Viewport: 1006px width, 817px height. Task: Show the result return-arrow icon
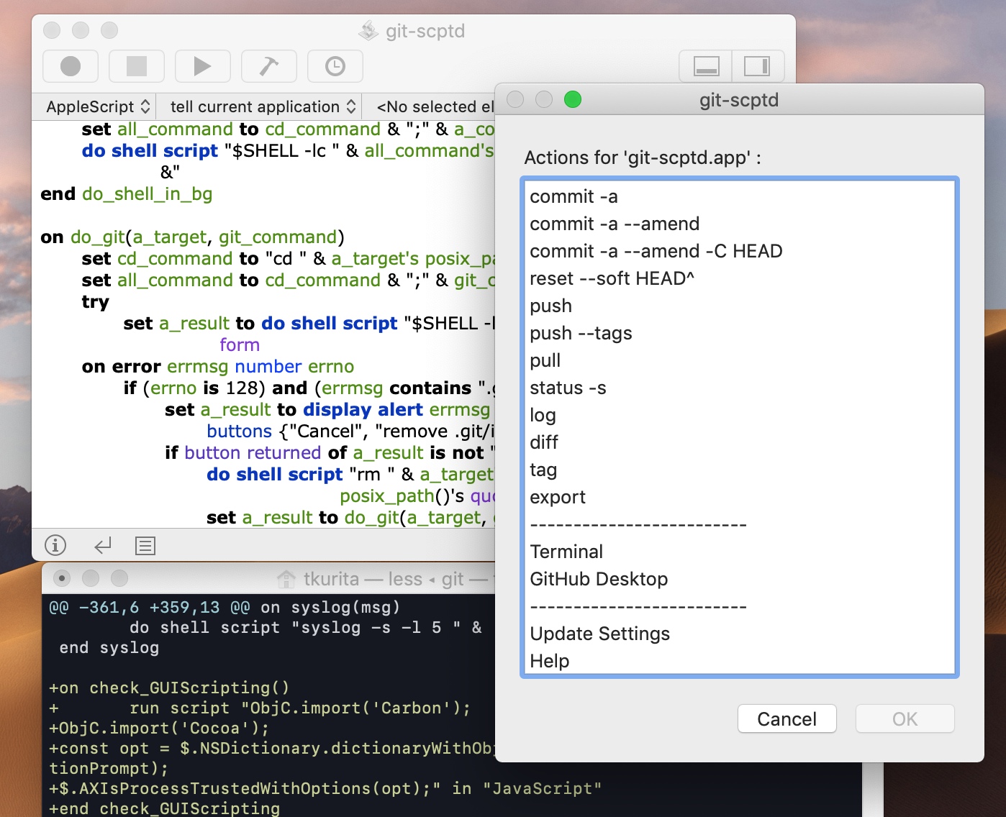(x=103, y=545)
